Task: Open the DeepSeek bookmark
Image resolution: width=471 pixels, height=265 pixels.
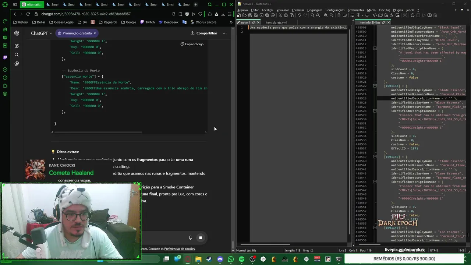Action: 169,22
